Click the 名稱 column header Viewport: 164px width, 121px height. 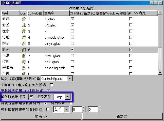(x=10, y=13)
